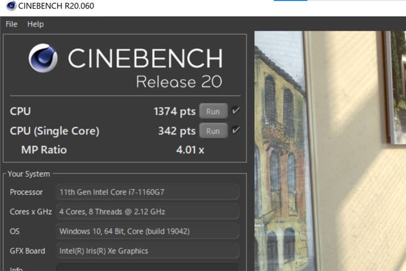406x271 pixels.
Task: Toggle the CPU Single Core test checkbox
Action: (236, 130)
